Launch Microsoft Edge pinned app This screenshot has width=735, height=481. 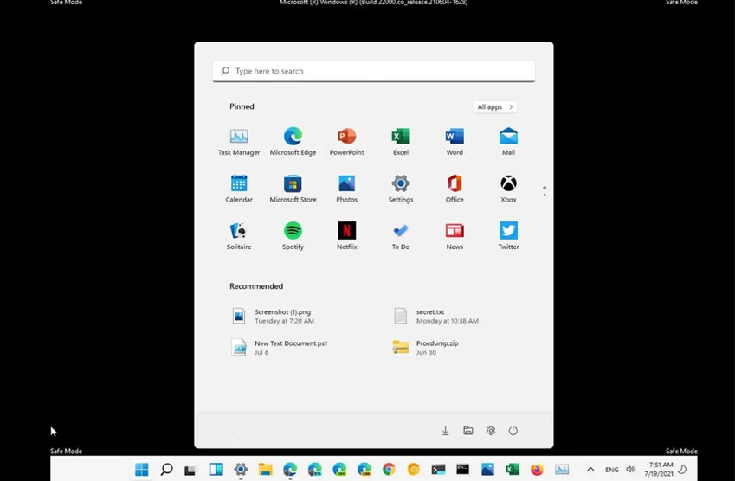(x=293, y=141)
